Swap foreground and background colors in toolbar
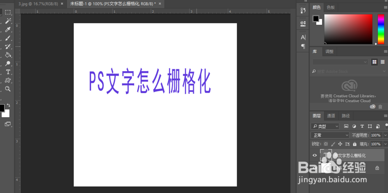The height and width of the screenshot is (193, 388). [9, 105]
